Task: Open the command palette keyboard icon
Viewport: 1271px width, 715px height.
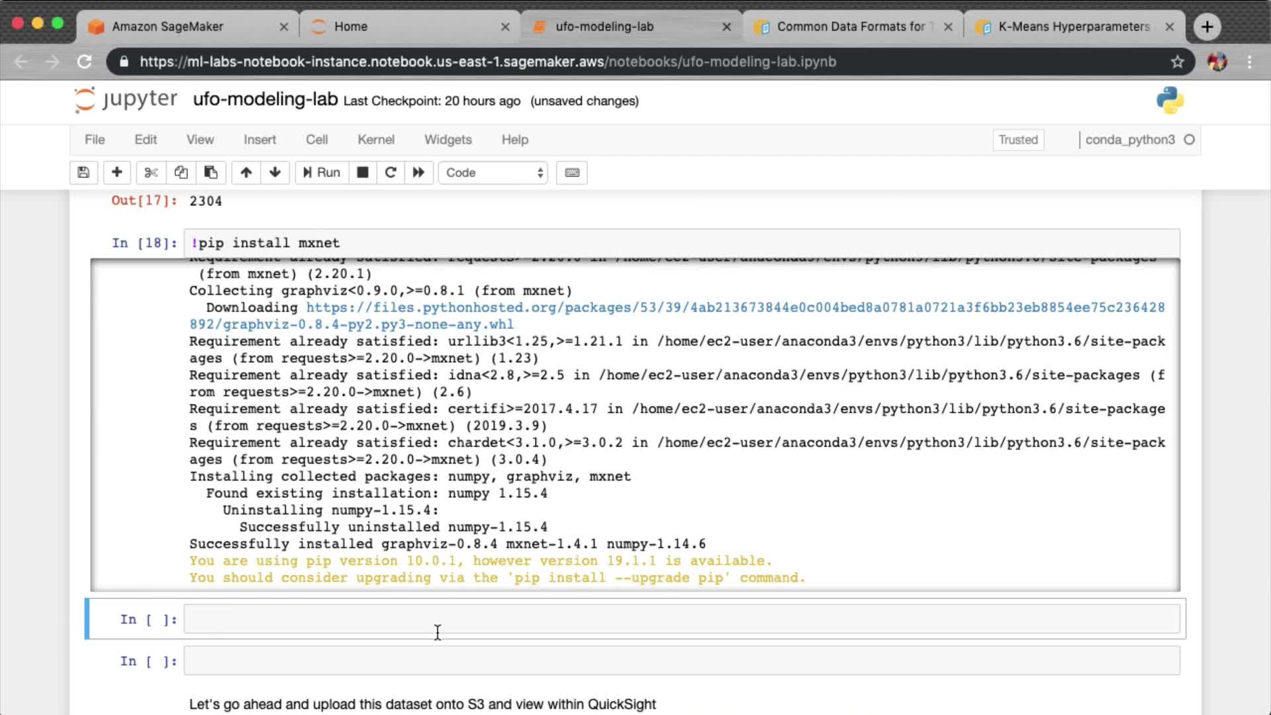Action: 572,173
